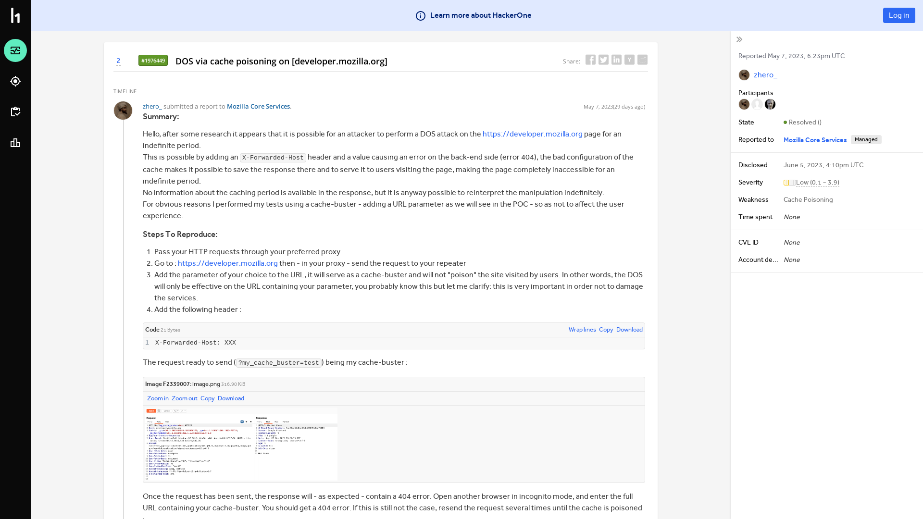
Task: Open the Leaderboard bar chart sidebar icon
Action: pyautogui.click(x=15, y=143)
